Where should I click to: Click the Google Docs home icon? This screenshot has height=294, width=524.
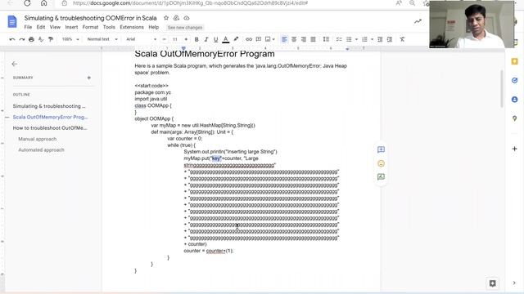12,22
